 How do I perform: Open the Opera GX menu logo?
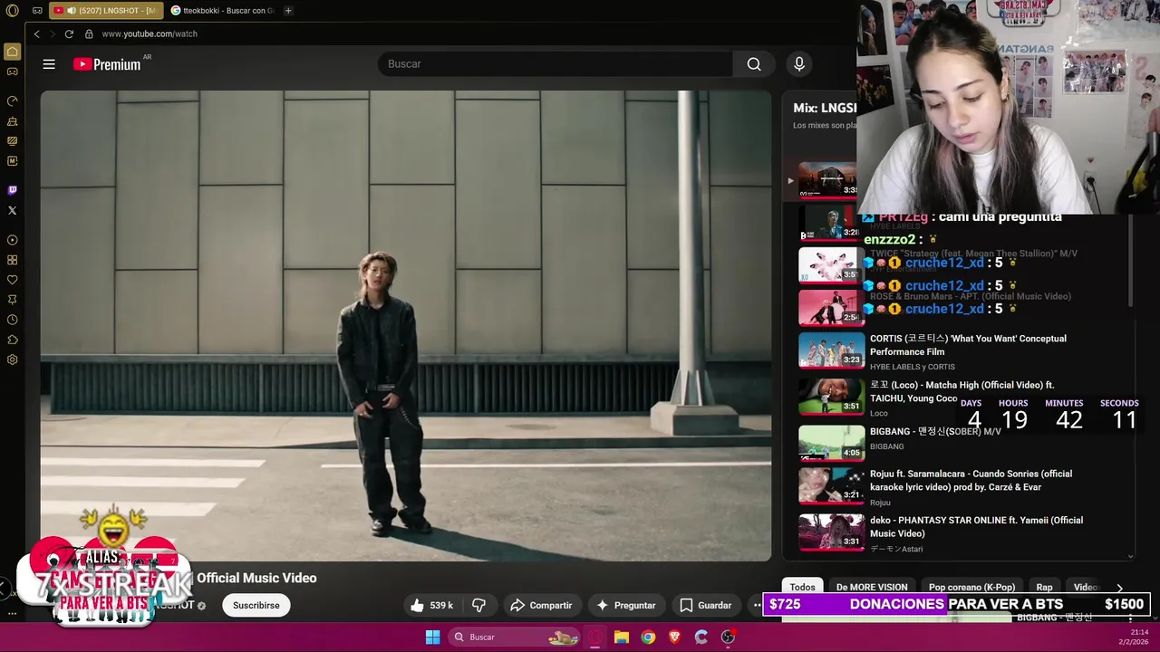[x=12, y=11]
